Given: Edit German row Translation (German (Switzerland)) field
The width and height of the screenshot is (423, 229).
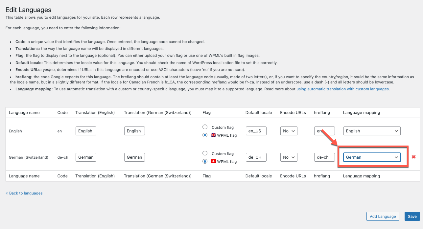Looking at the screenshot, I should [134, 157].
